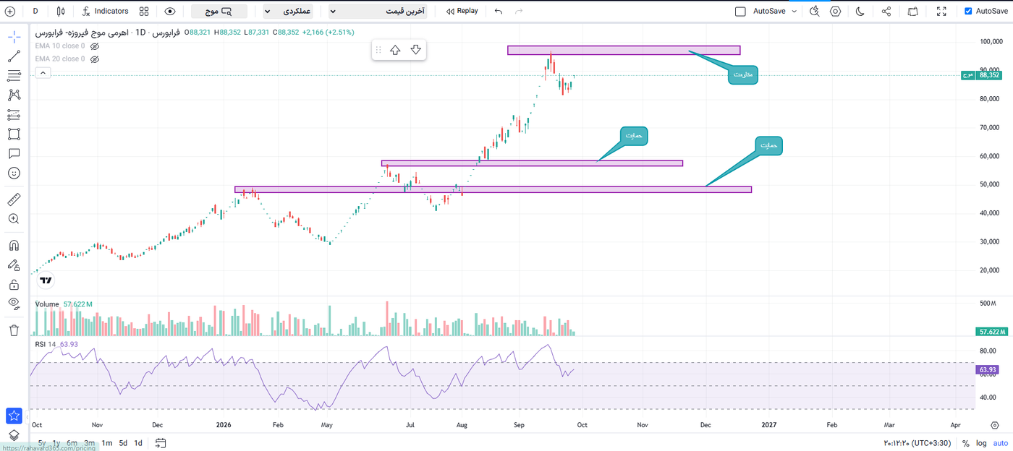The width and height of the screenshot is (1013, 451).
Task: Open the indicator templates grid icon
Action: tap(144, 12)
